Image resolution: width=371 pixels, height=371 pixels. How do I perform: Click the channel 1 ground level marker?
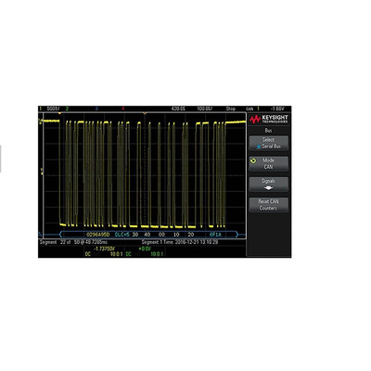pyautogui.click(x=40, y=122)
